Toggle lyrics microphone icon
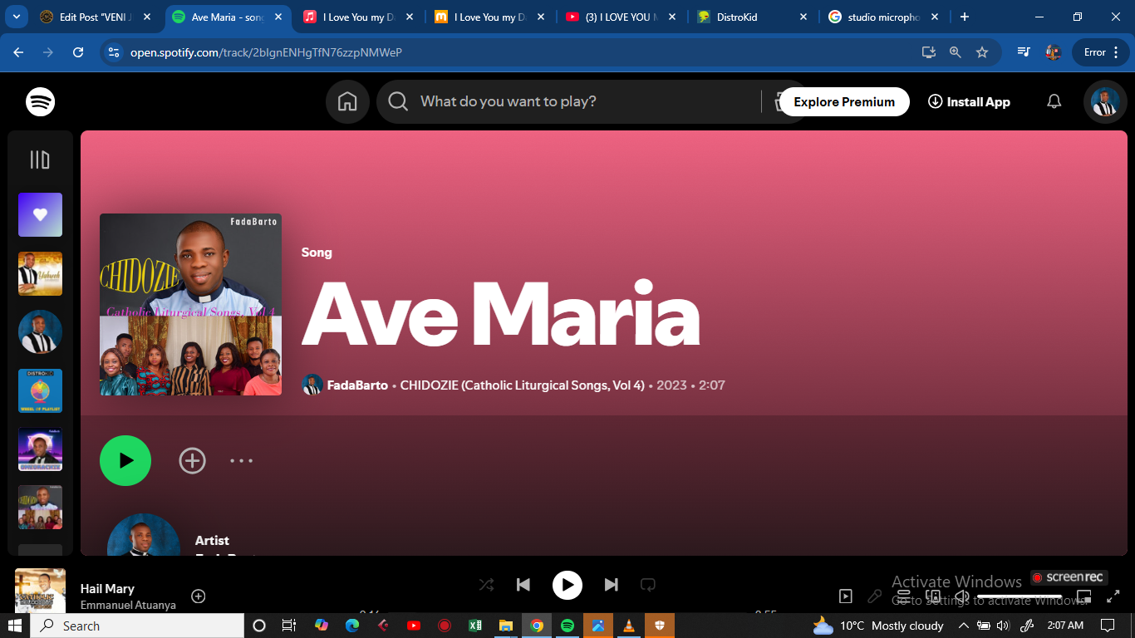 (875, 596)
